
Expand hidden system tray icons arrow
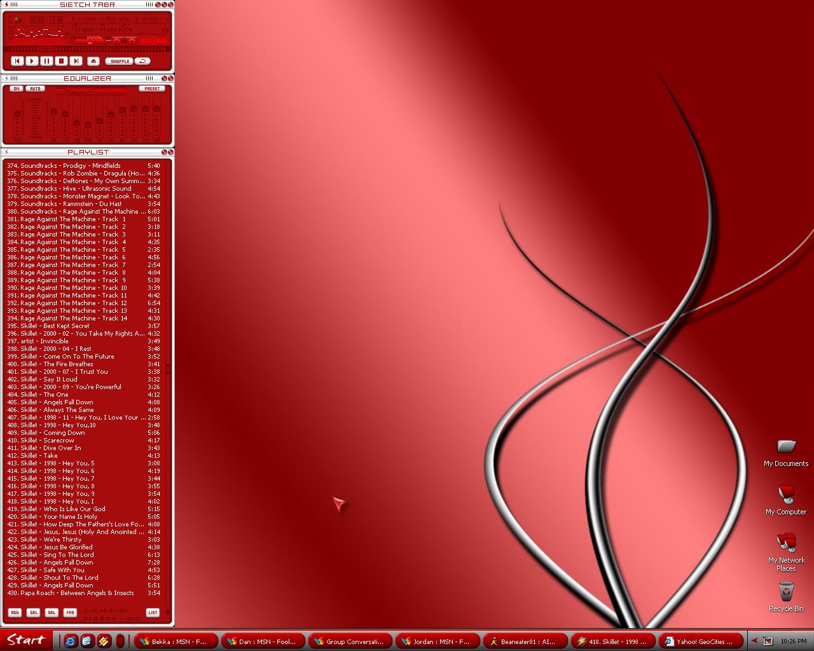pyautogui.click(x=754, y=641)
